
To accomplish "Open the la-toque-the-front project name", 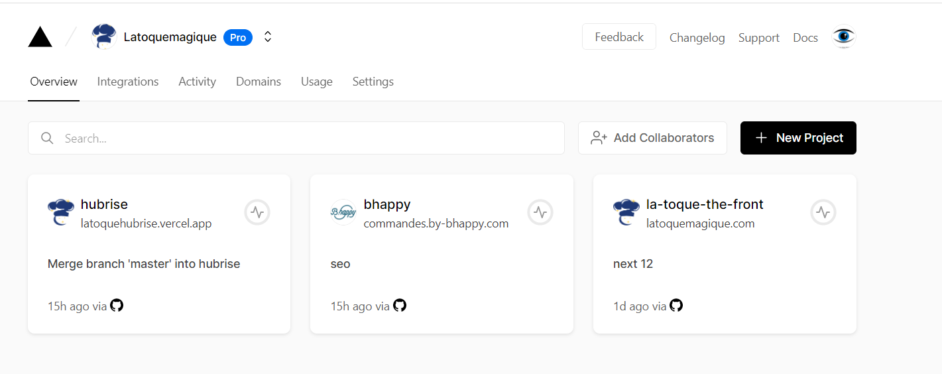I will [x=705, y=204].
